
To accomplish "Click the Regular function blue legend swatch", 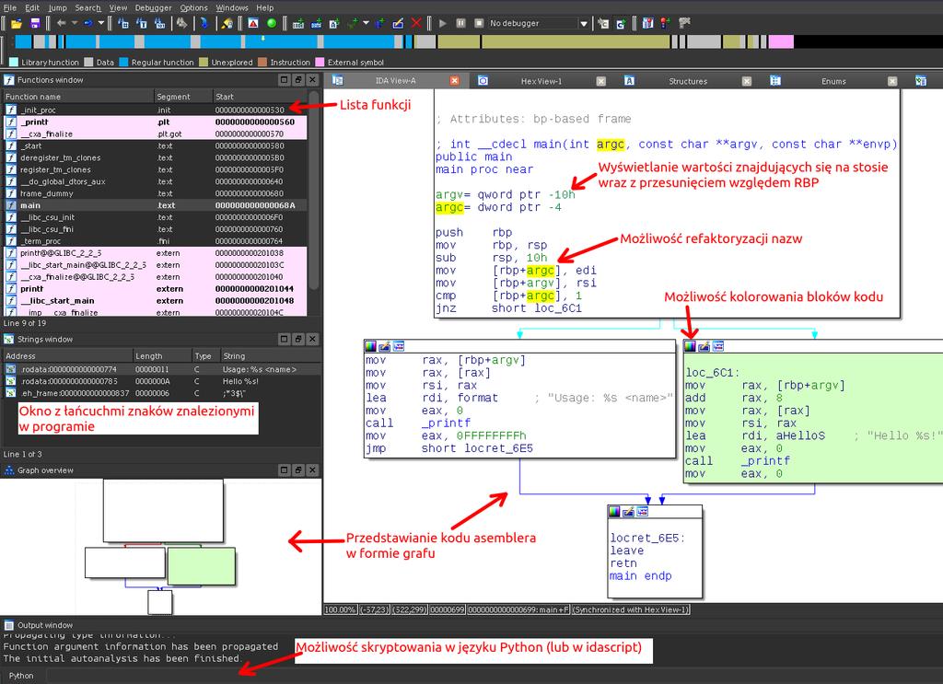I will point(124,62).
